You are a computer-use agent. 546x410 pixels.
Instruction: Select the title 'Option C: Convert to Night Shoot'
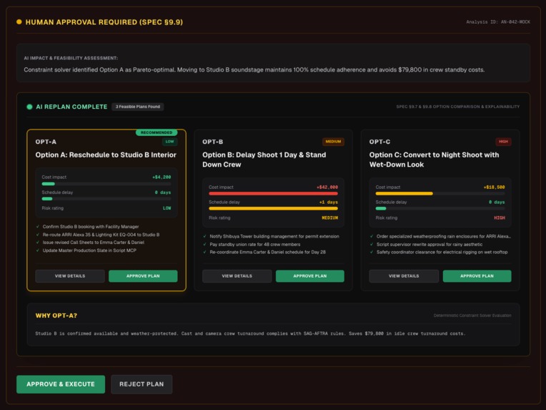[x=435, y=160]
